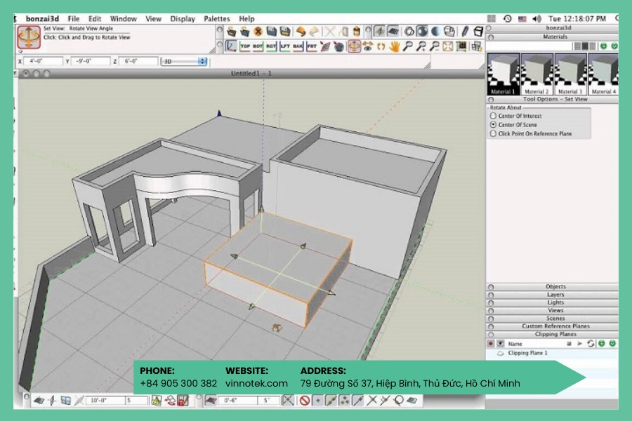
Task: Click the Z coordinate input field
Action: [x=138, y=61]
